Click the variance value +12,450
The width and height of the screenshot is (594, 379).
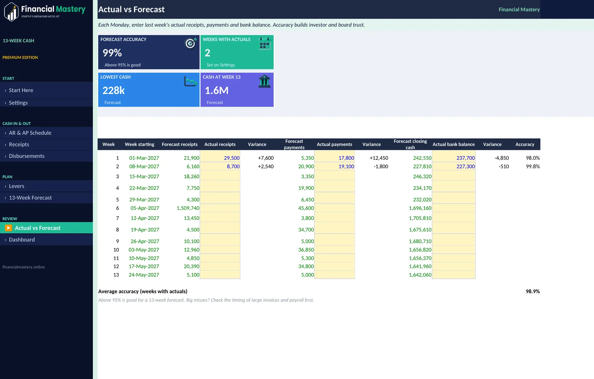coord(379,158)
